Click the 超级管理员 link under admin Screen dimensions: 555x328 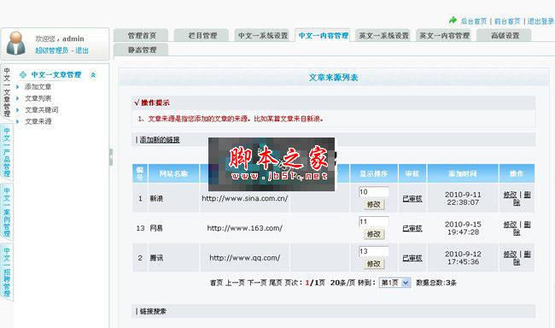click(52, 50)
